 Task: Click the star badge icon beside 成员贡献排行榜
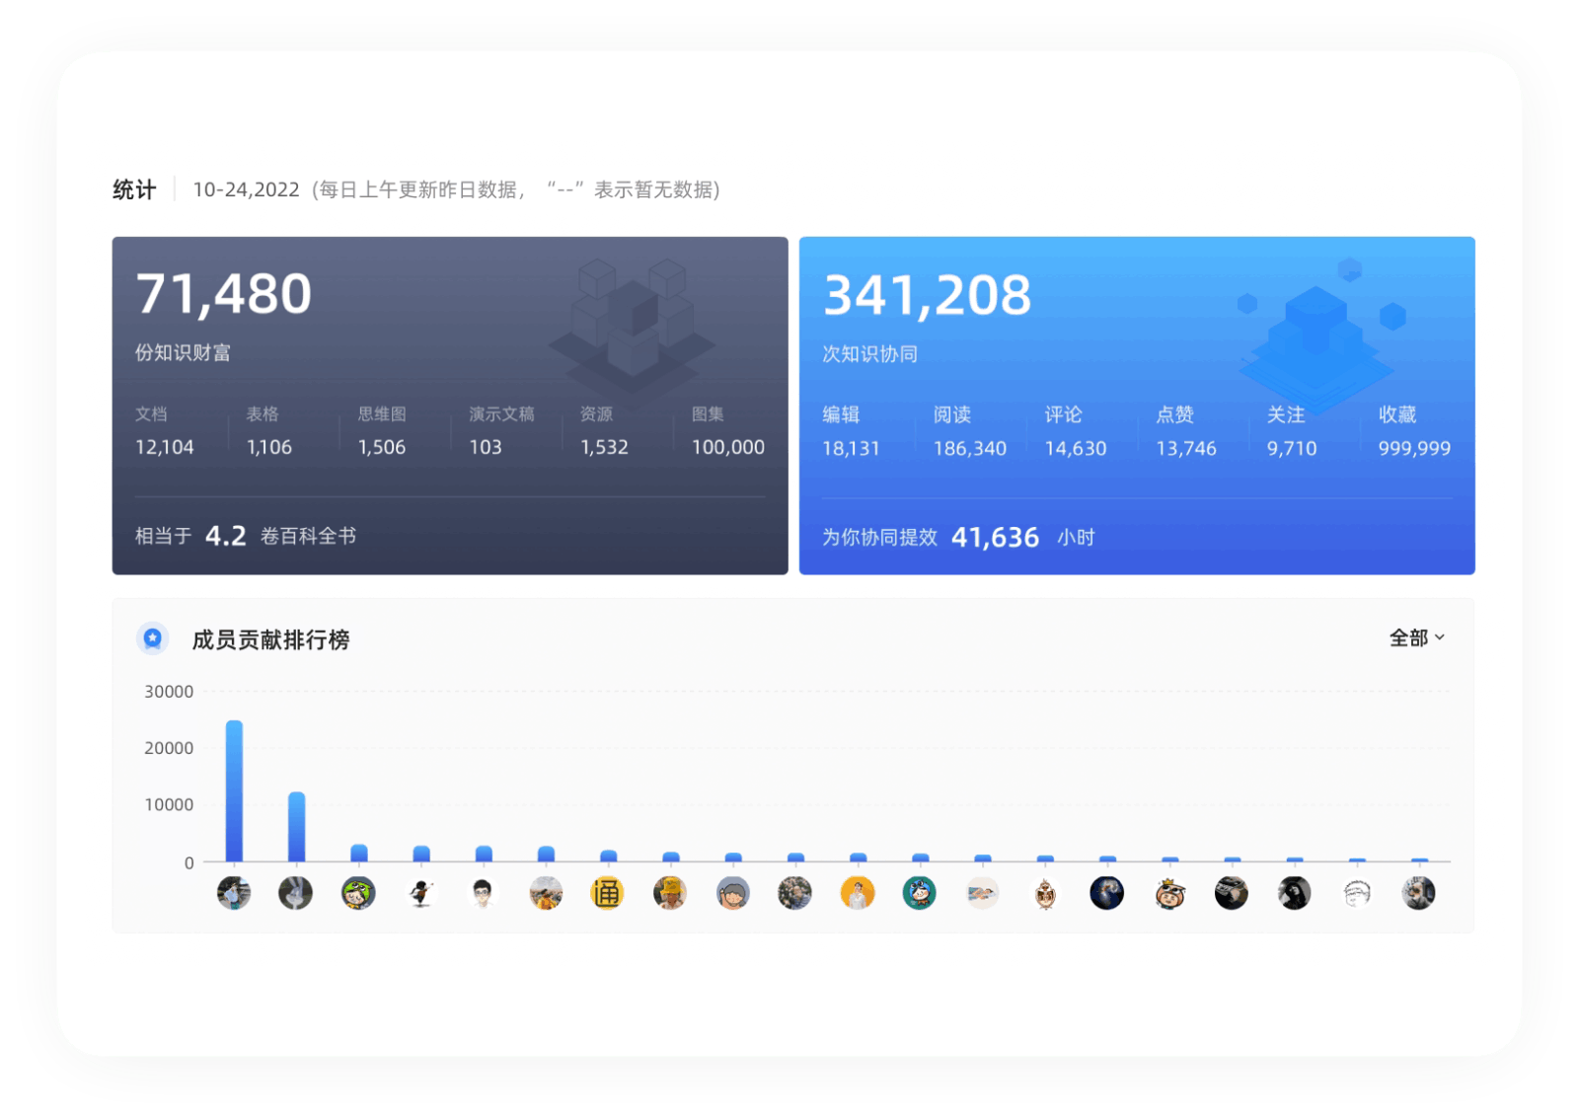(x=153, y=639)
